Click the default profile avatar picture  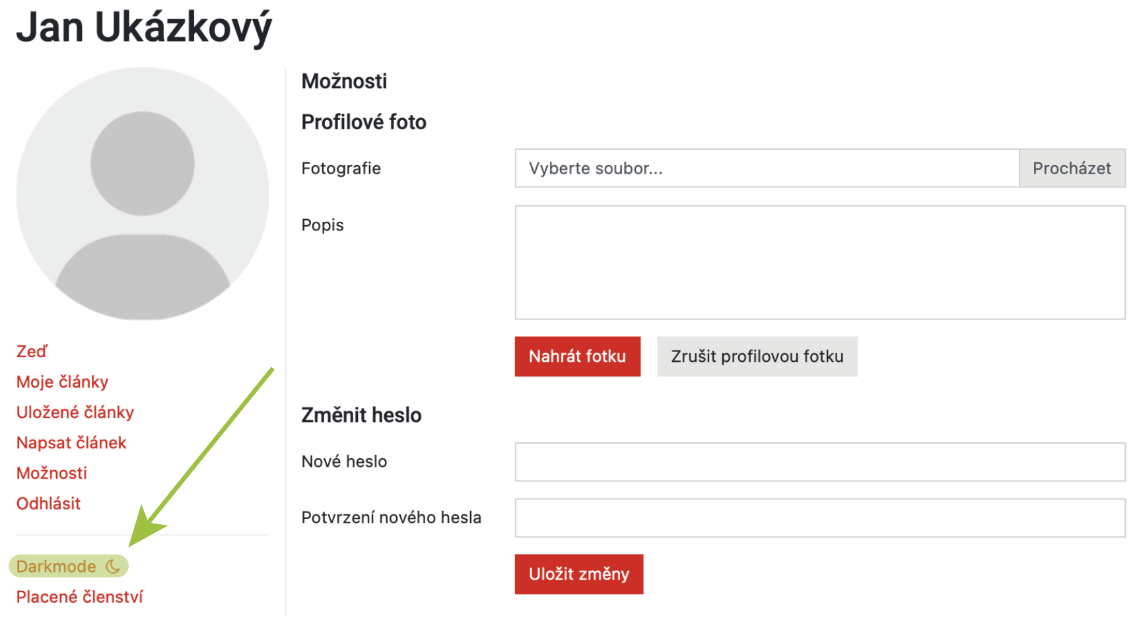click(x=143, y=193)
